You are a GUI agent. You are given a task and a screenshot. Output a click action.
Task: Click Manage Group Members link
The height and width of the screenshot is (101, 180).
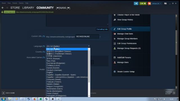(x=127, y=39)
